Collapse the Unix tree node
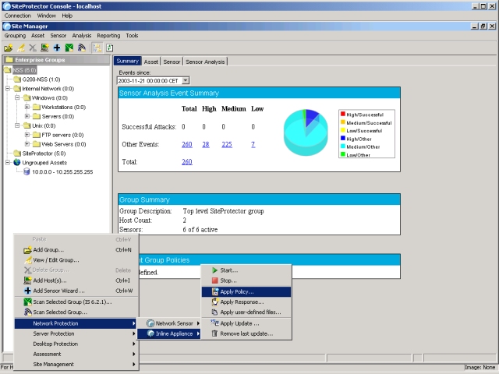499x374 pixels. click(x=17, y=125)
